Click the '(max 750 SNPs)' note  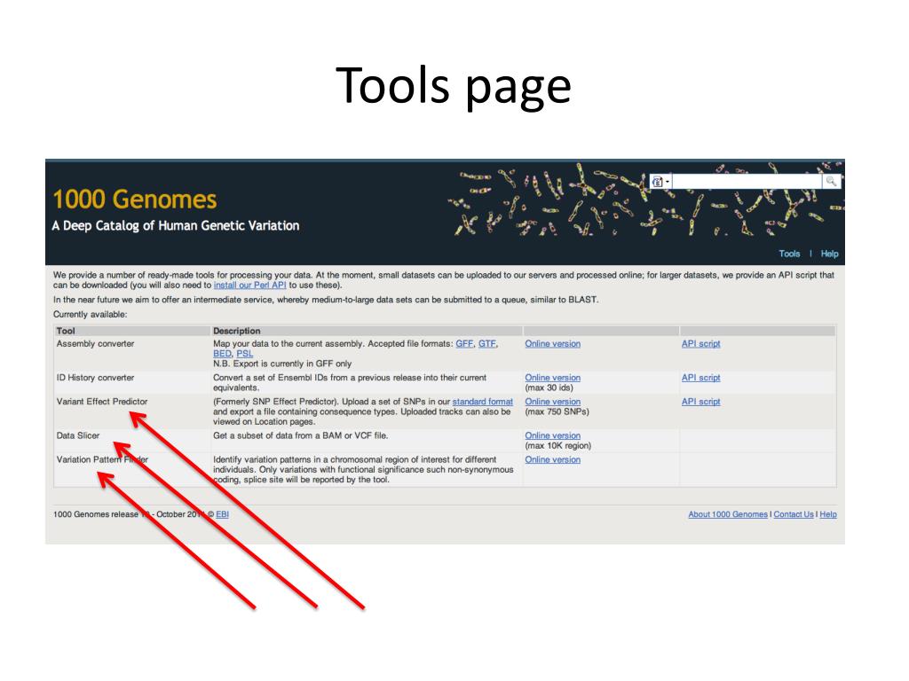pos(557,411)
